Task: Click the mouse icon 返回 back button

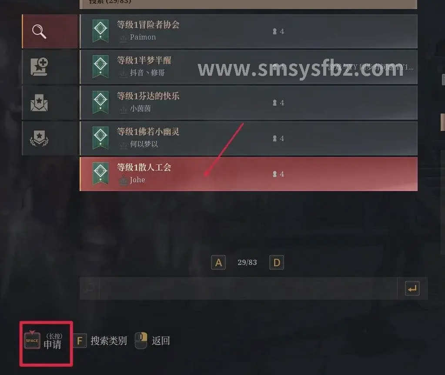Action: pos(152,340)
